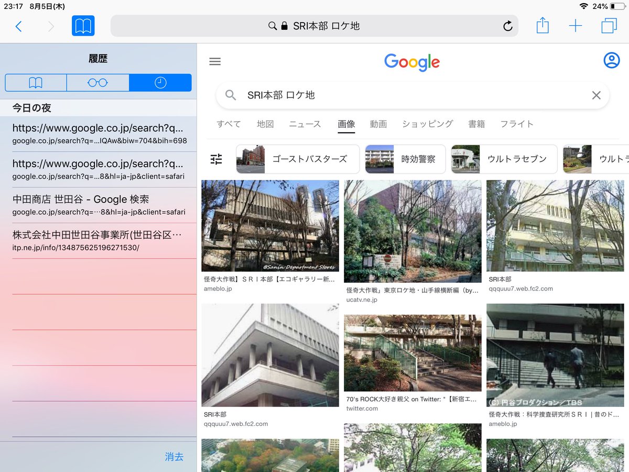629x472 pixels.
Task: Switch to 書籍 results tab
Action: [x=476, y=124]
